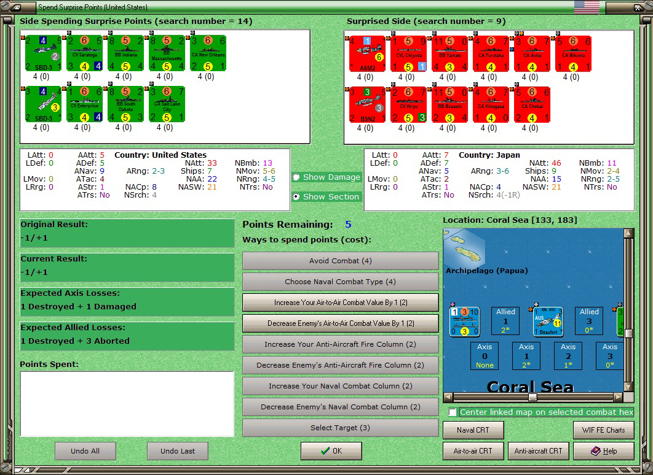The height and width of the screenshot is (475, 653).
Task: Select the CV Hiryu carrier counter
Action: 408,105
